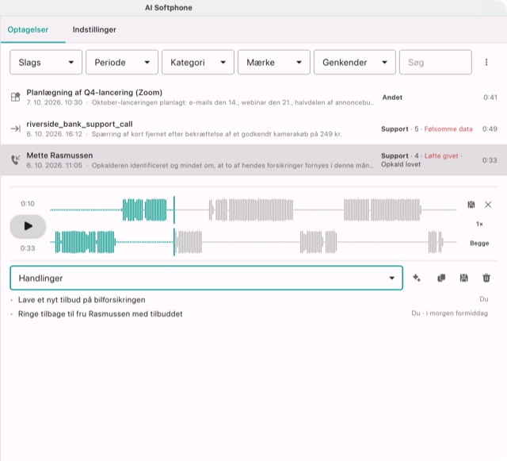Click the playhead position marker on waveform

coord(174,226)
